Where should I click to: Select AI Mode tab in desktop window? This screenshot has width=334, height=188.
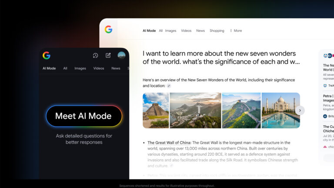(149, 31)
